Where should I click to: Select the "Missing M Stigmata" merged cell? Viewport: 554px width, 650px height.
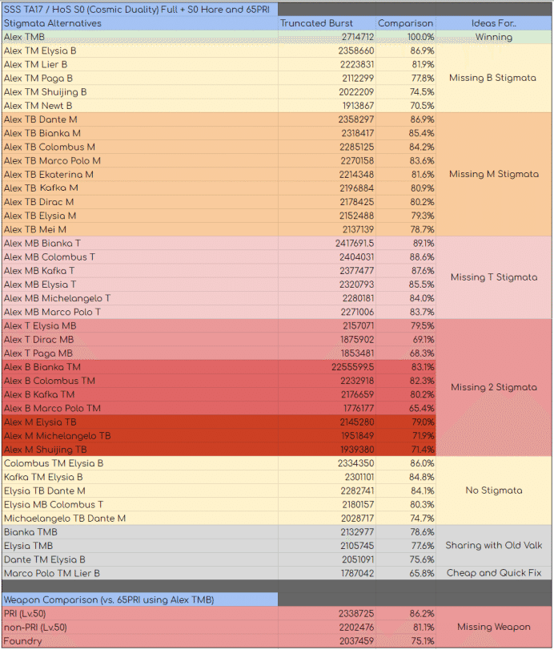(x=493, y=174)
